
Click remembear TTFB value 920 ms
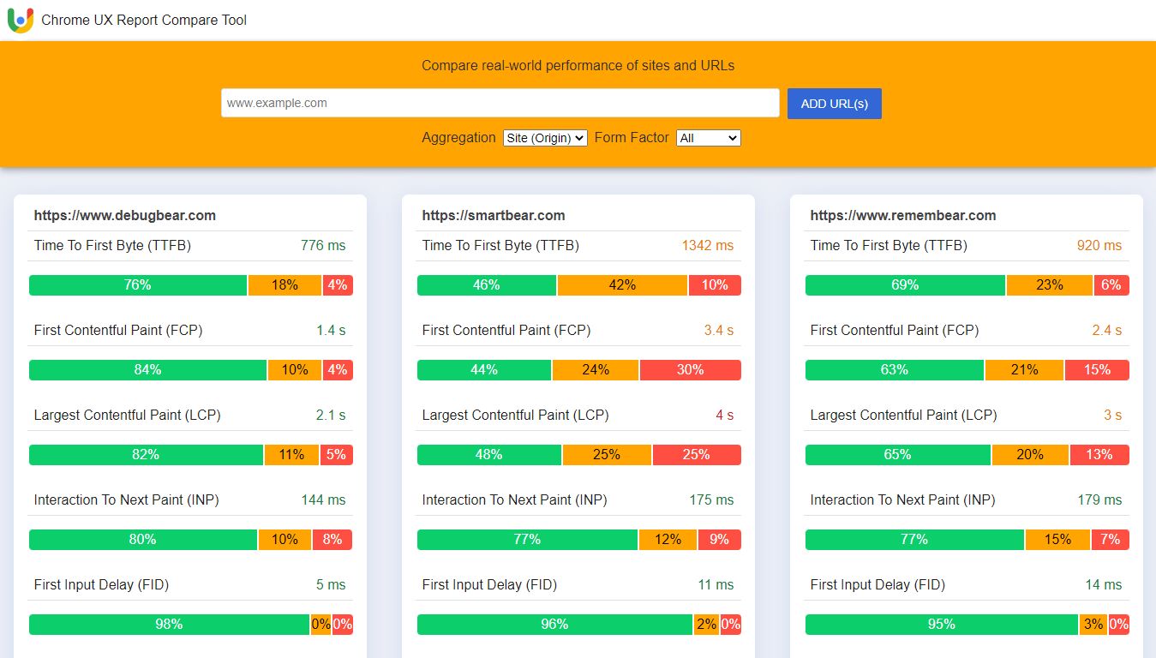(1099, 245)
